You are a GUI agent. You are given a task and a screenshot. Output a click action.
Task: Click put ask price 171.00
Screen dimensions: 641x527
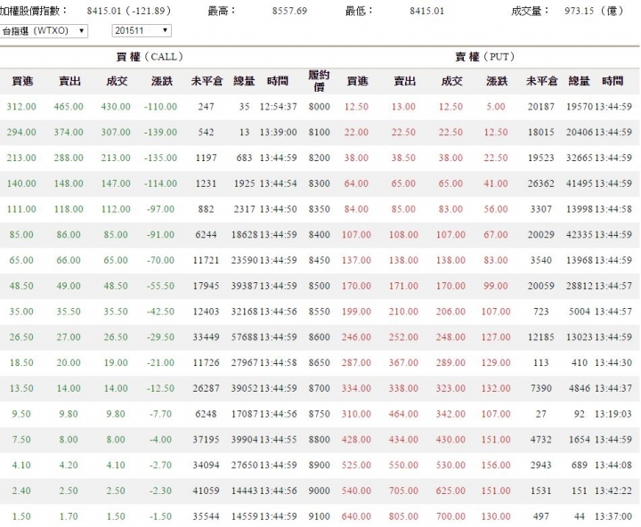click(403, 286)
